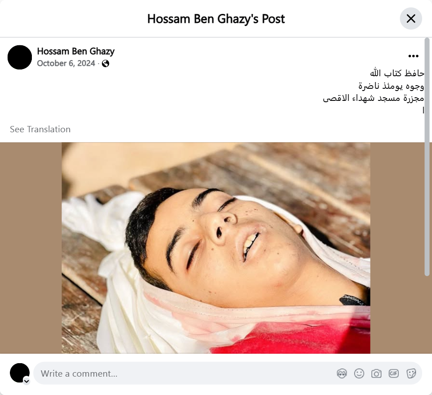Open the sticker picker icon
The height and width of the screenshot is (395, 432).
coord(411,373)
